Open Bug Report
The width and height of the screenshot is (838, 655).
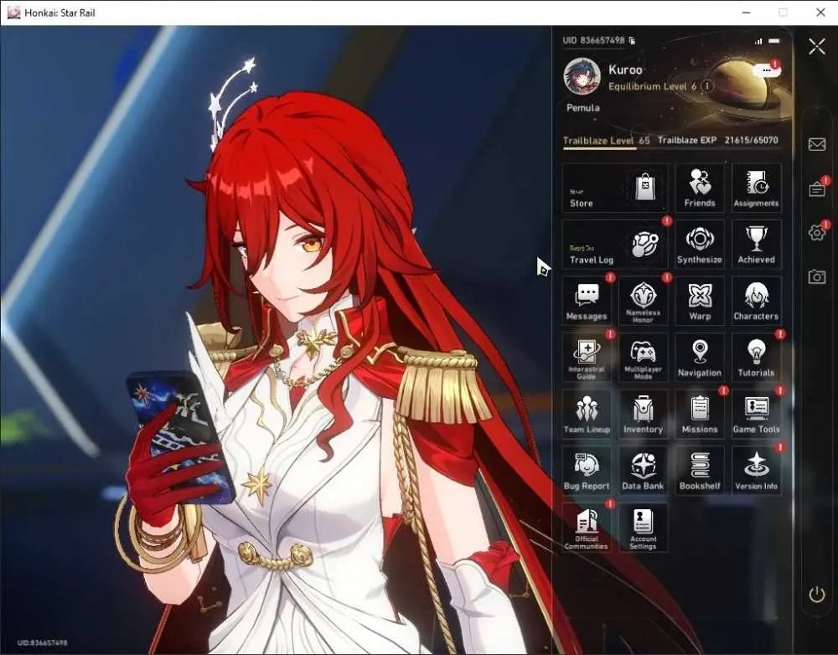(x=587, y=472)
